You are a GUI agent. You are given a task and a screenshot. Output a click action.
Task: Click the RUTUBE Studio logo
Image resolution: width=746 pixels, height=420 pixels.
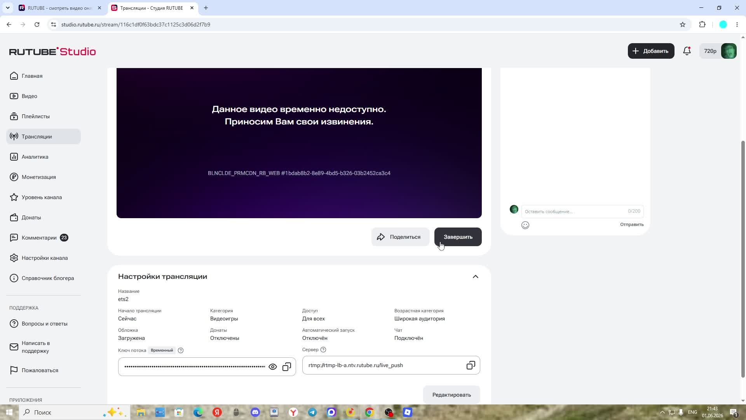tap(52, 51)
